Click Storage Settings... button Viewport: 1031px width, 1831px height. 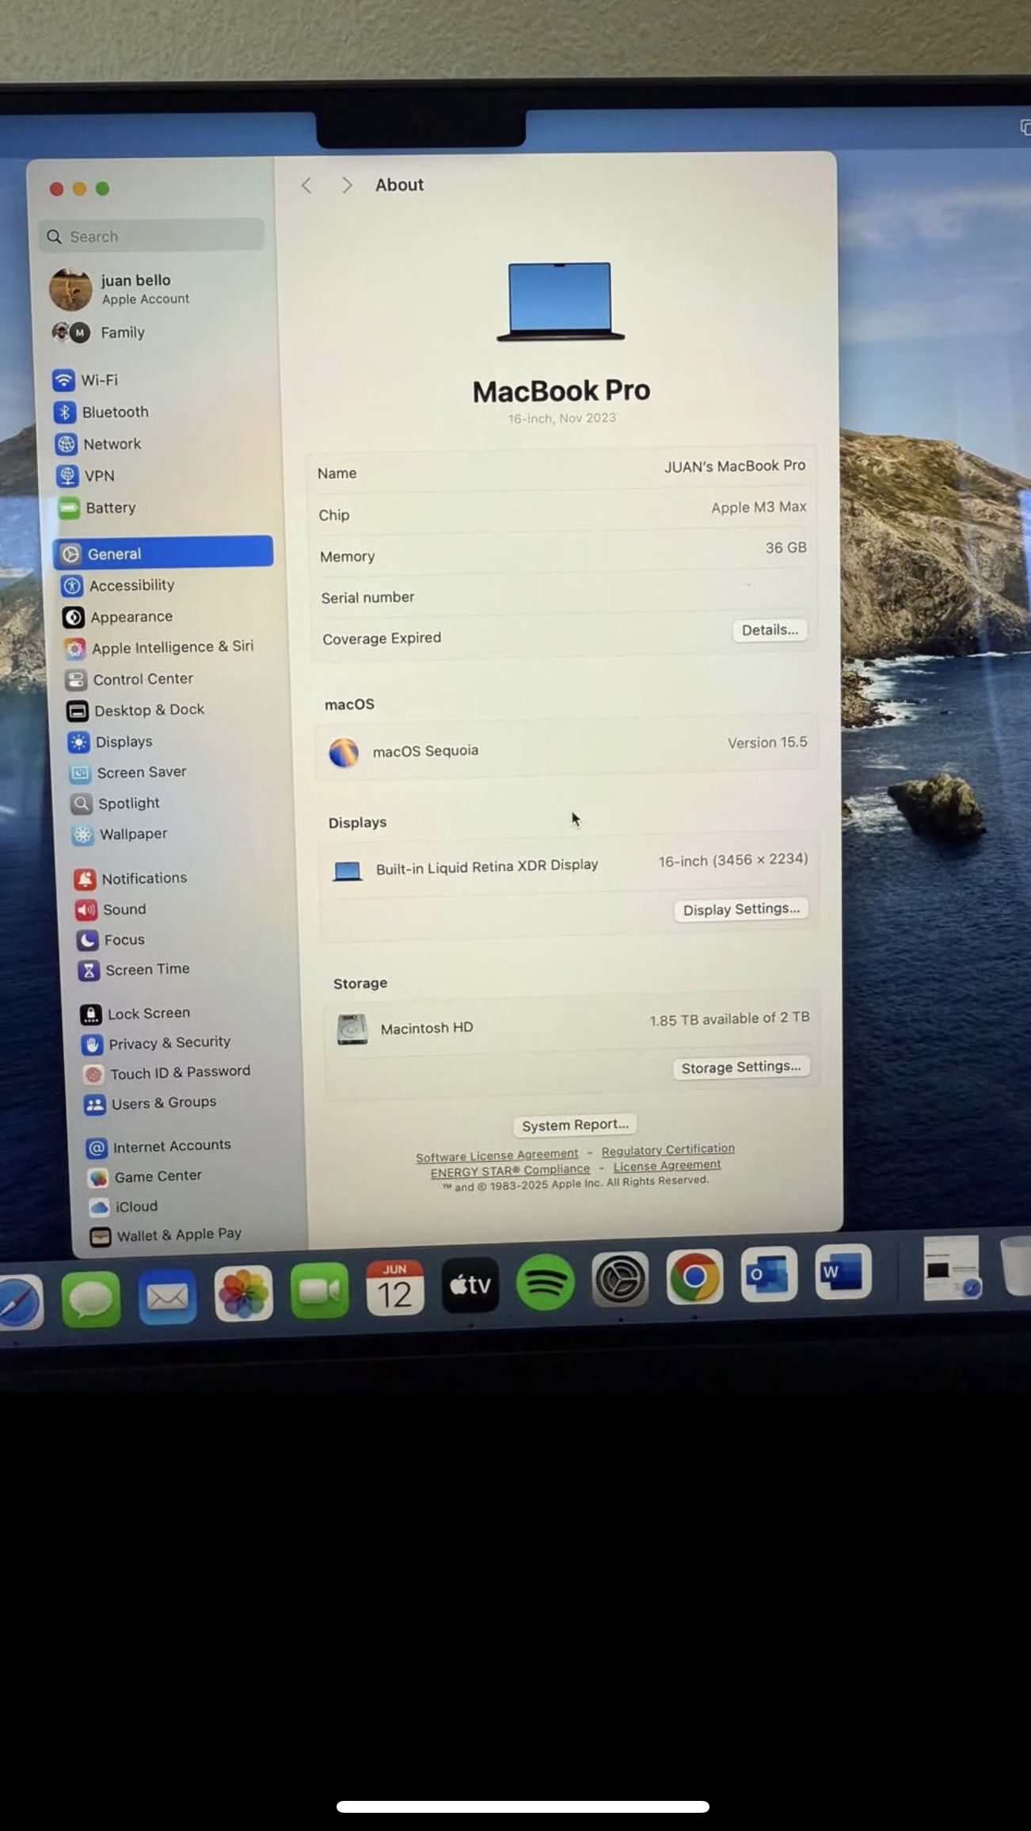tap(741, 1068)
